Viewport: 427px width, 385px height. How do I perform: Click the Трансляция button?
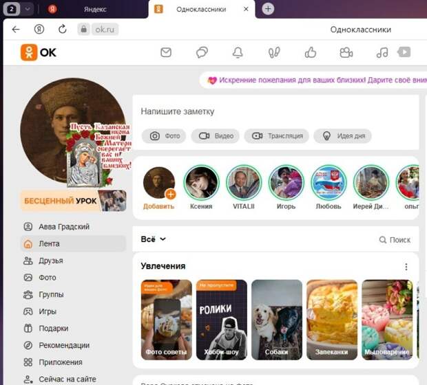[x=278, y=136]
